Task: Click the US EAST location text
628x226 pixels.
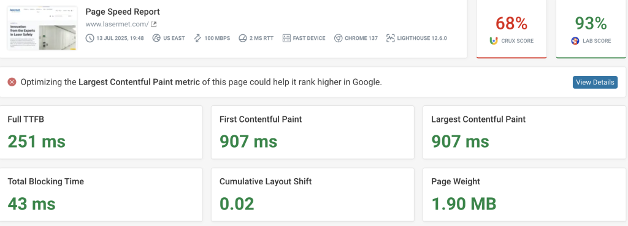Action: 174,39
